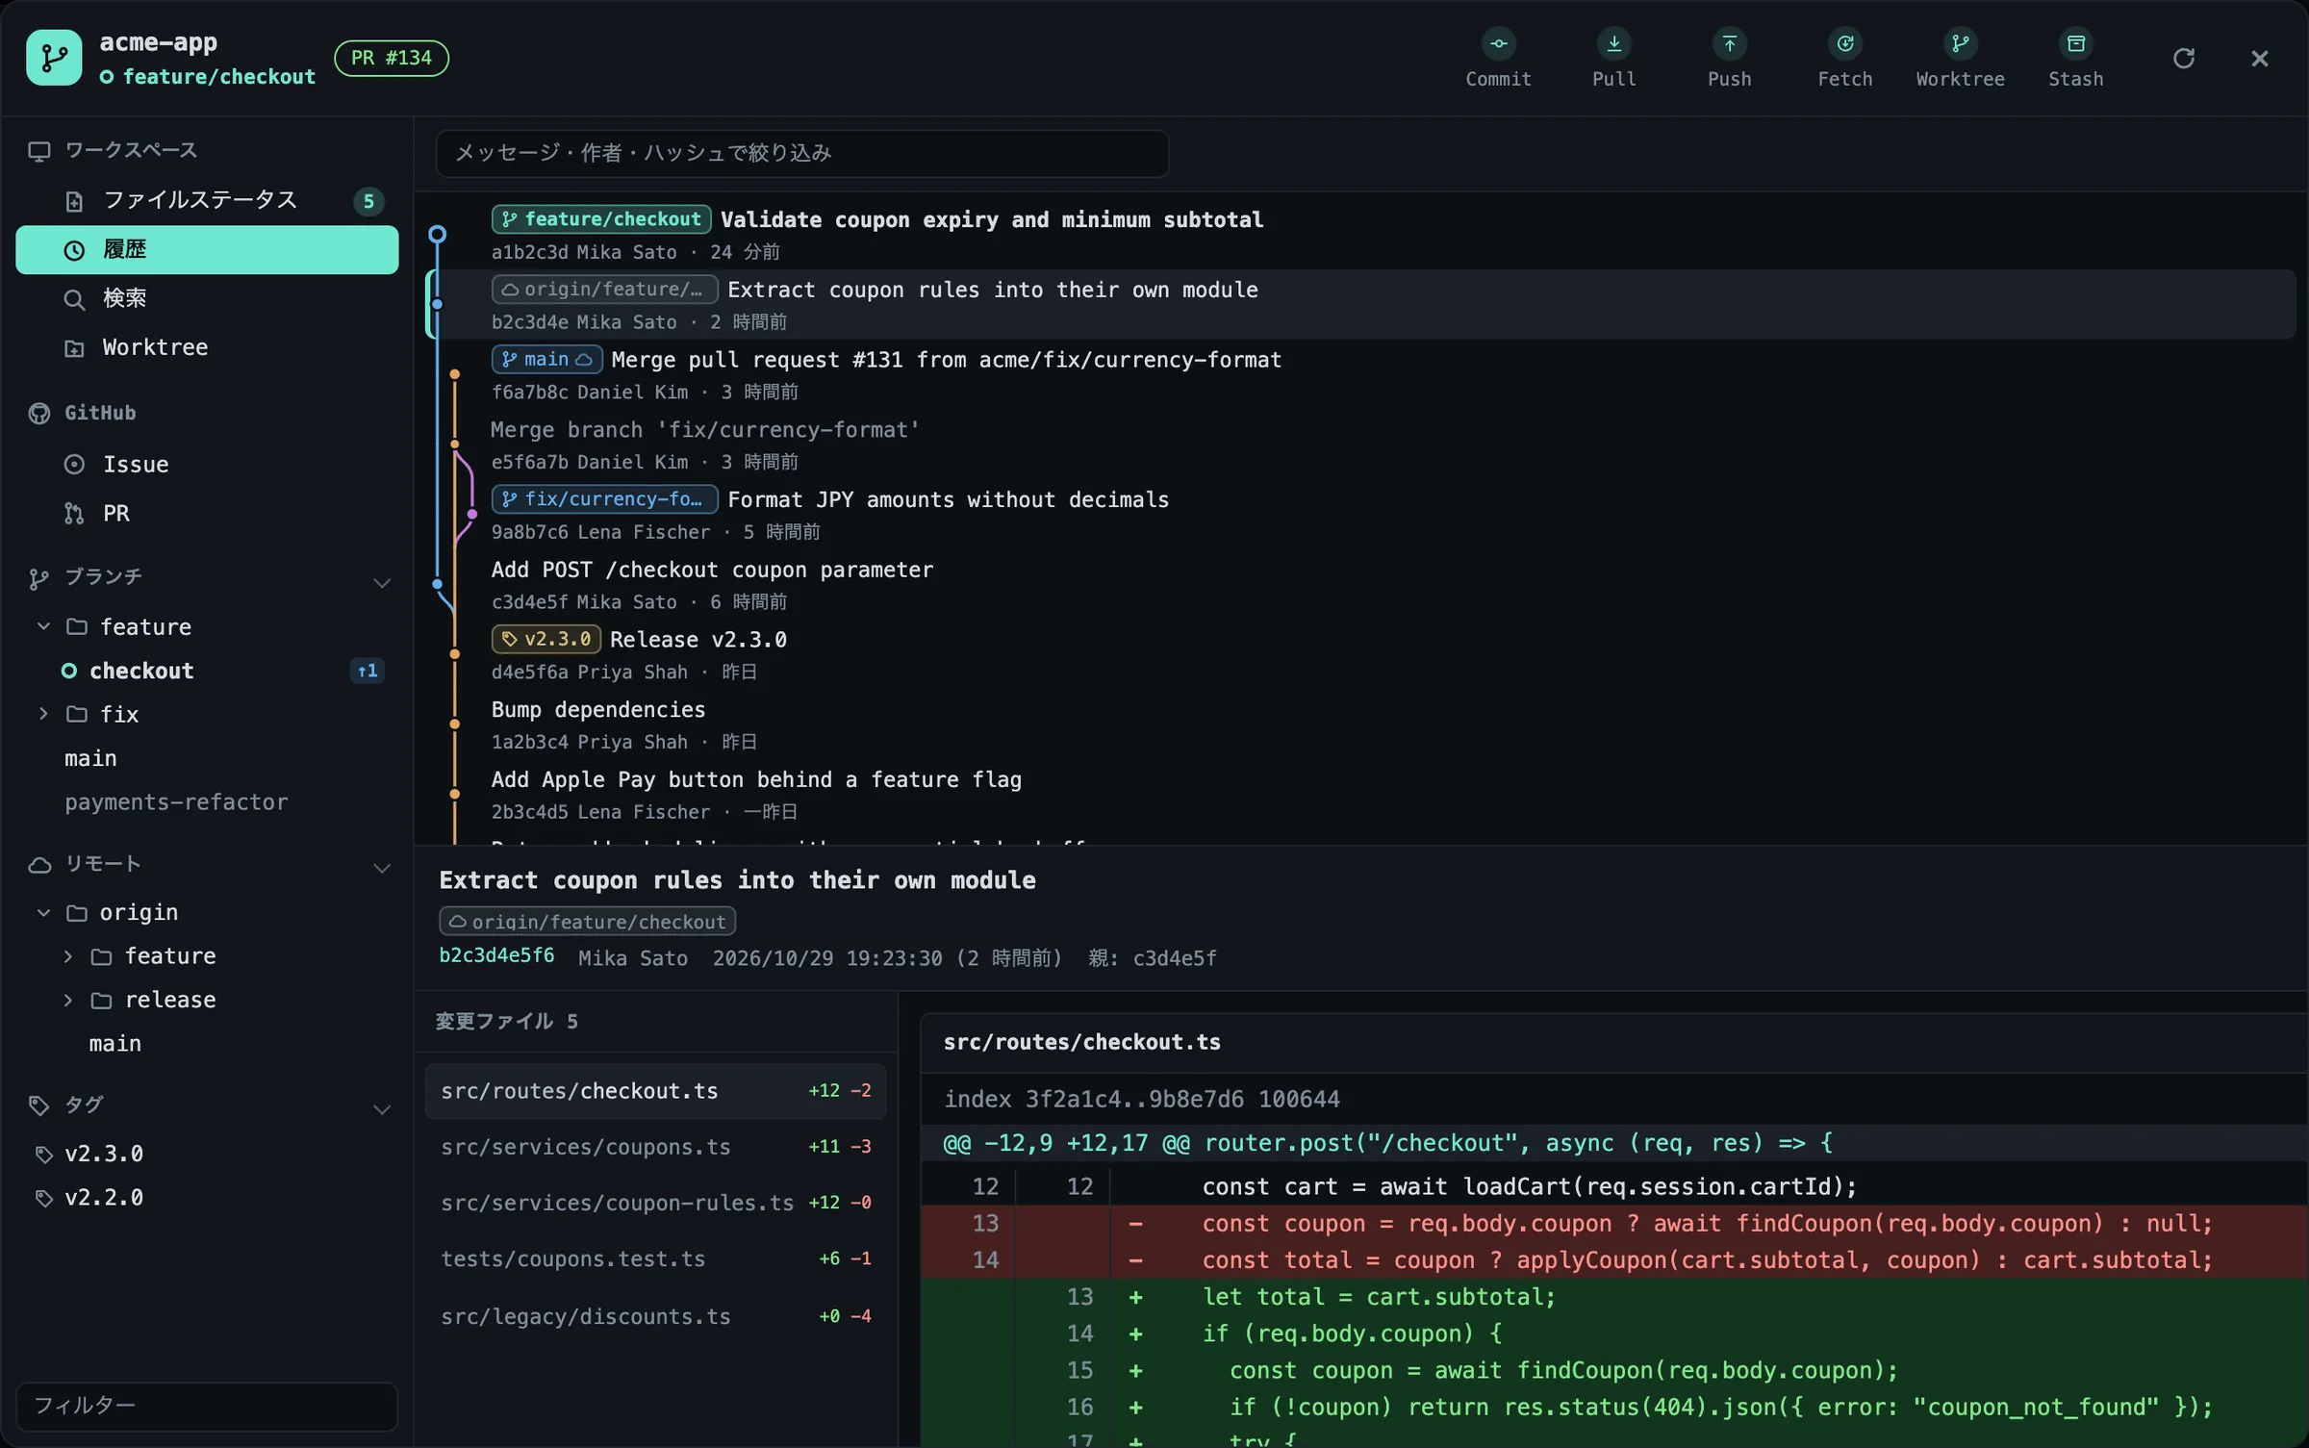Click the refresh icon in header
Viewport: 2309px width, 1448px height.
click(x=2183, y=59)
